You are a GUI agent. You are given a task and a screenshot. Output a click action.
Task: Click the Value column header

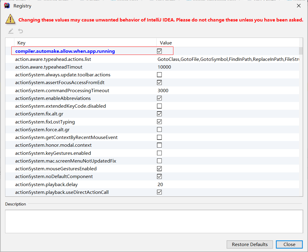[228, 43]
